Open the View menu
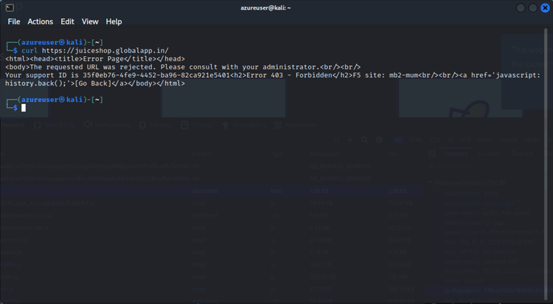The height and width of the screenshot is (304, 553). click(90, 22)
